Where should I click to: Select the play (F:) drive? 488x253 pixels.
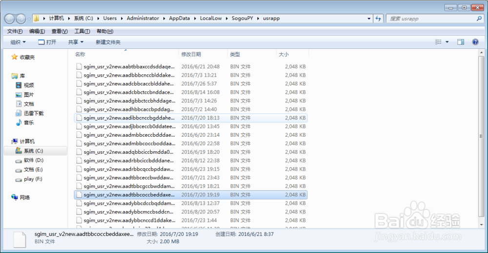tap(29, 179)
